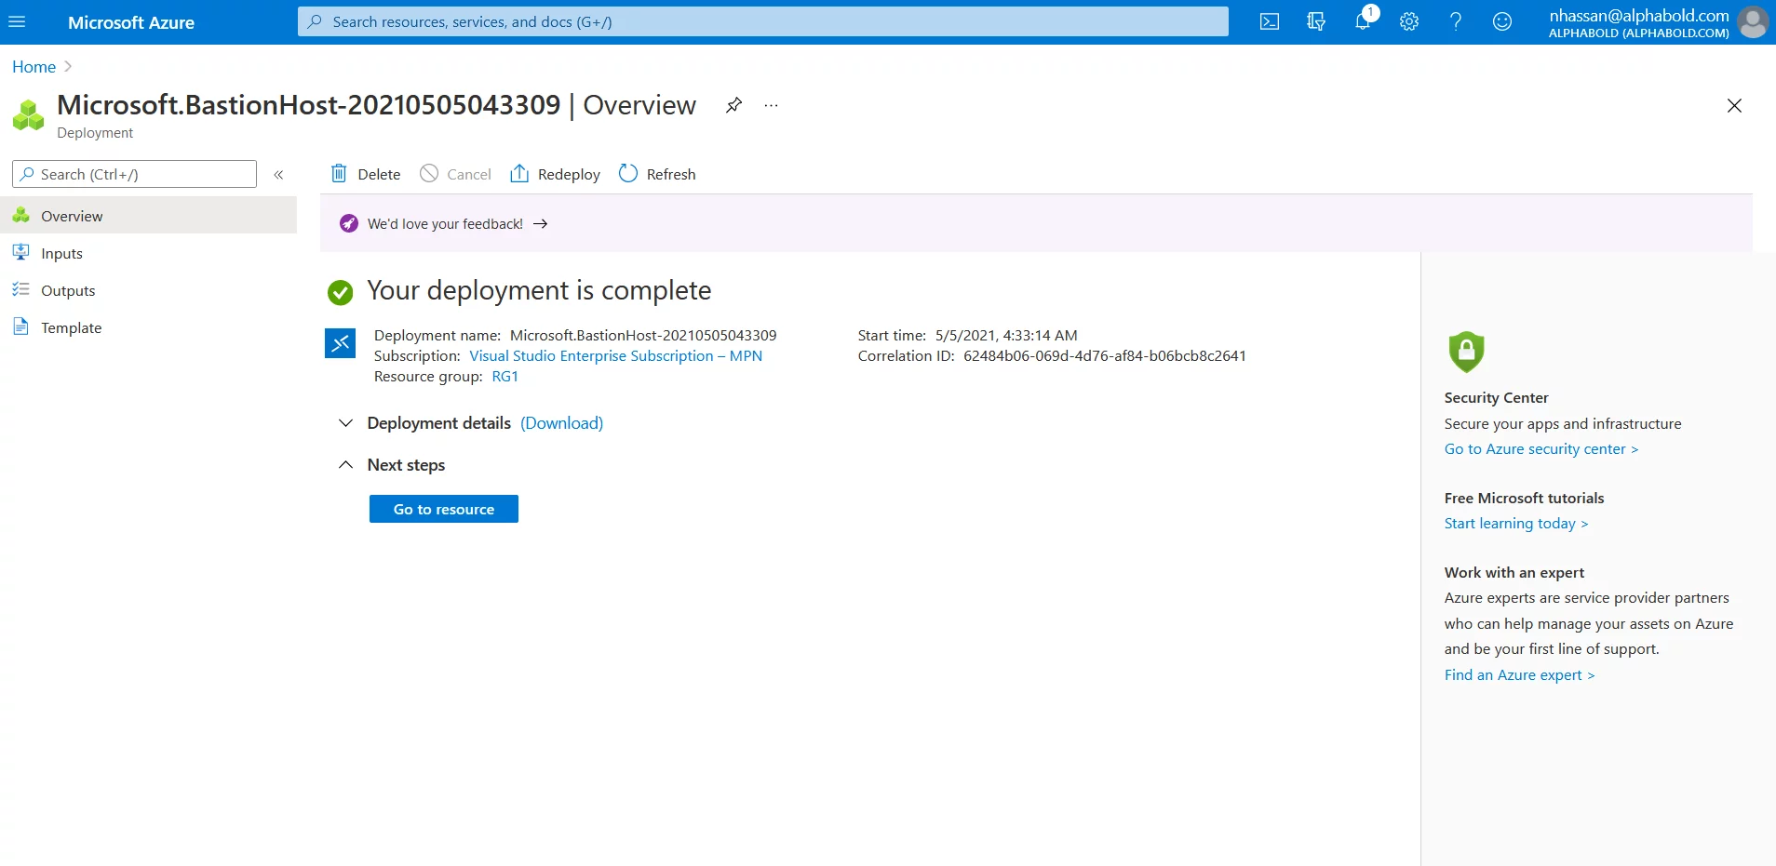Download the deployment details

coord(562,423)
